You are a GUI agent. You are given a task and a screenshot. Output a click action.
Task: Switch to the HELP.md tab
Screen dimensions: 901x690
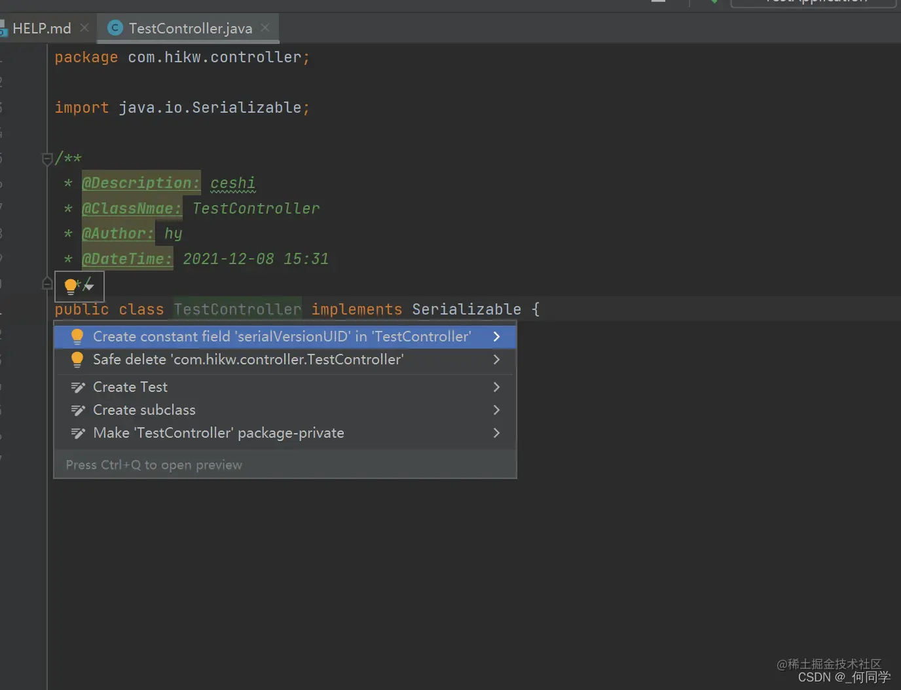tap(42, 28)
